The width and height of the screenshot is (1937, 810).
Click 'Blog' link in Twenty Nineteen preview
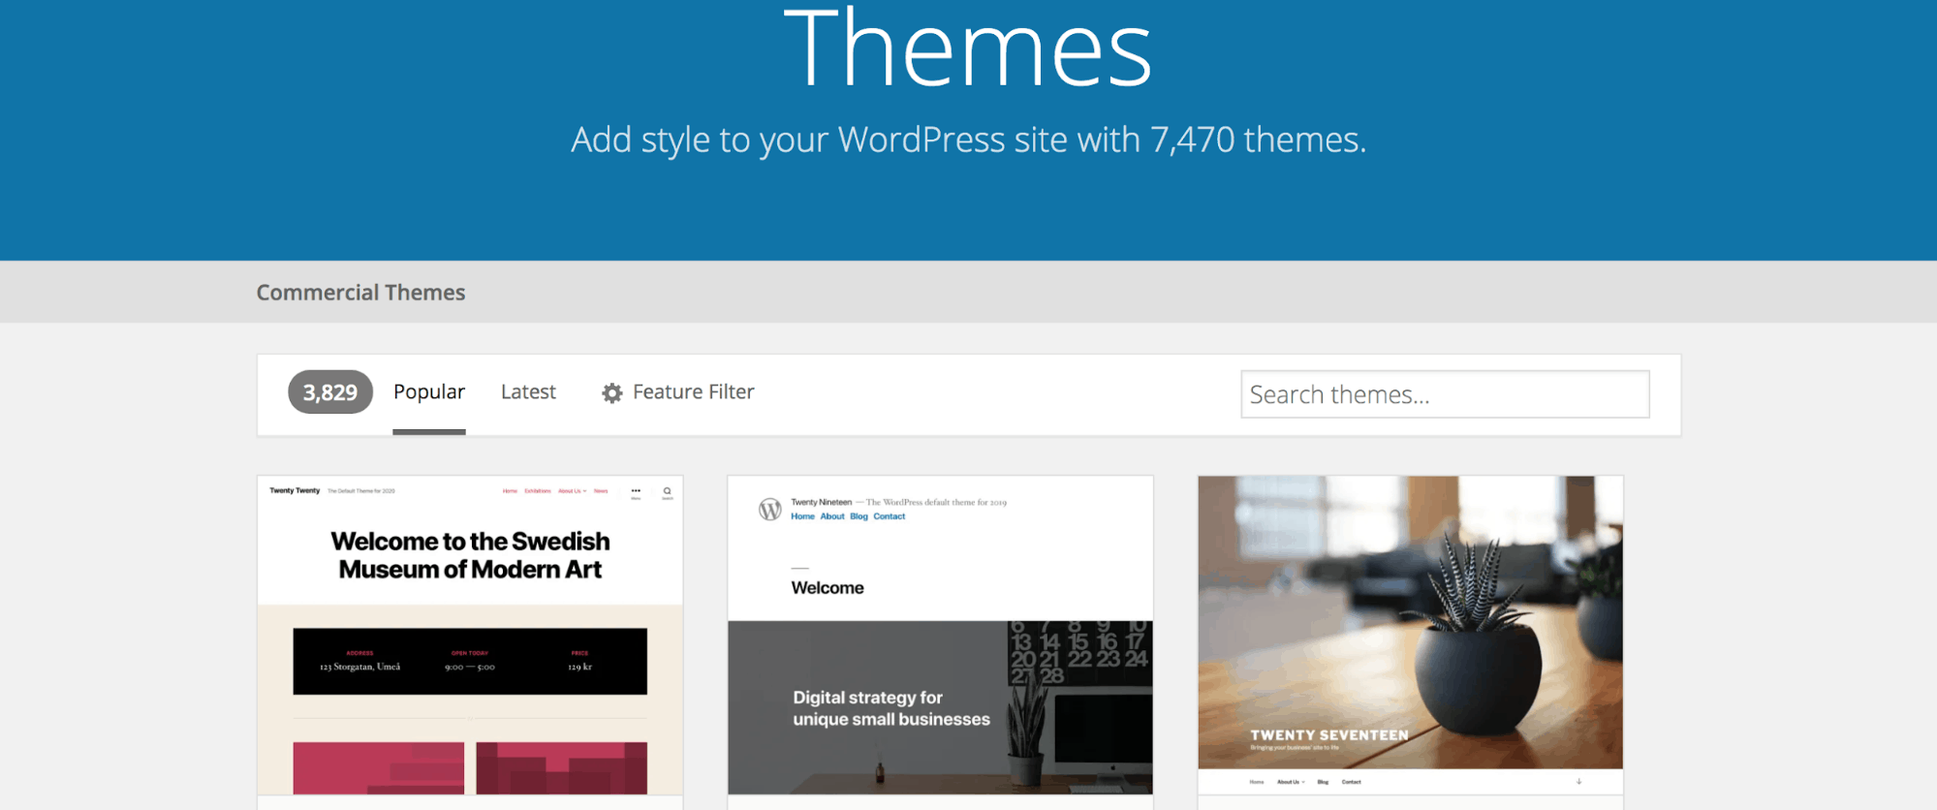859,516
